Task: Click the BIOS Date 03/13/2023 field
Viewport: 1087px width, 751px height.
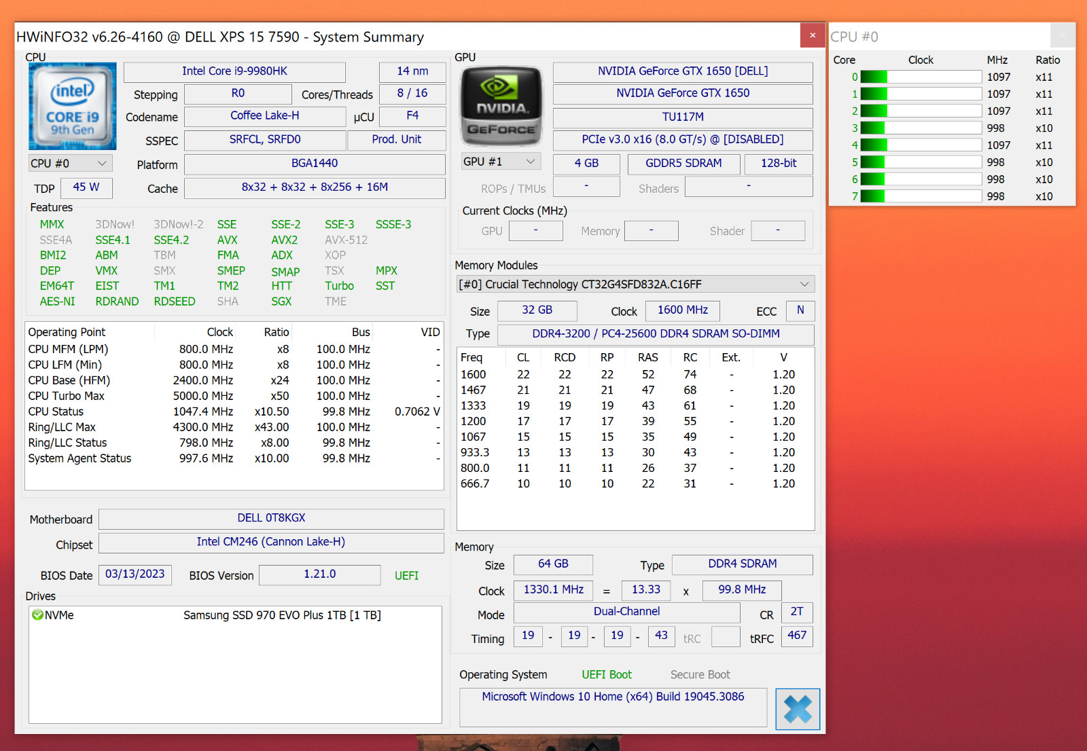Action: tap(135, 575)
